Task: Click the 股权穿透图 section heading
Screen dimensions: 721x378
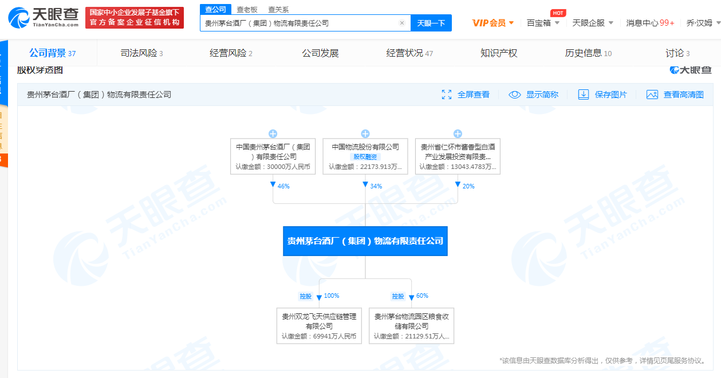Action: tap(40, 70)
